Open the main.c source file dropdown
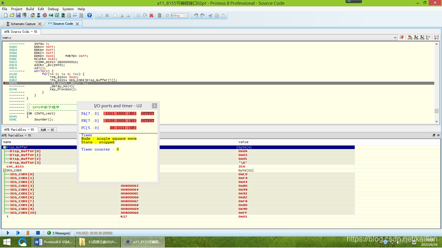This screenshot has height=248, width=442. [x=395, y=38]
